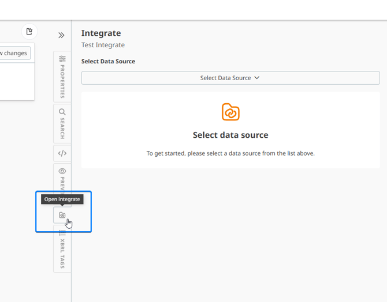Open the code view brackets icon

click(62, 153)
